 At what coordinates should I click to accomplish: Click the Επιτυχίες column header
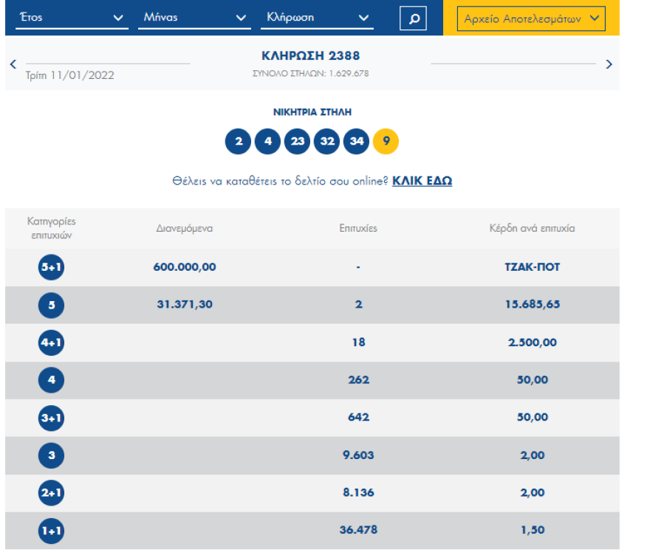[358, 228]
